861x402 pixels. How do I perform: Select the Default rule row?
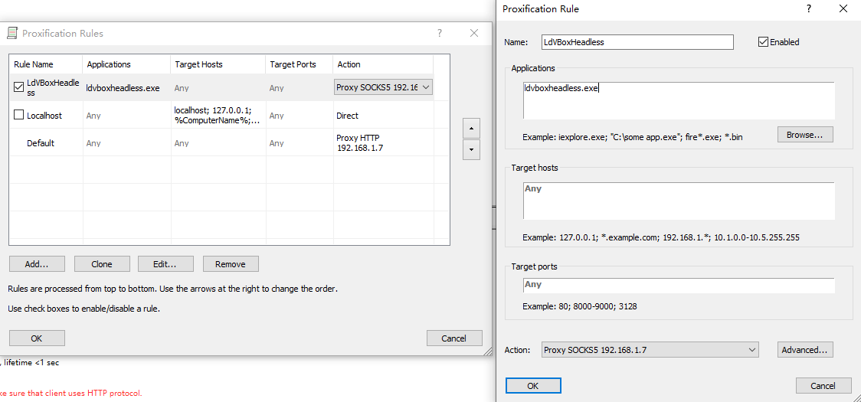[x=41, y=143]
